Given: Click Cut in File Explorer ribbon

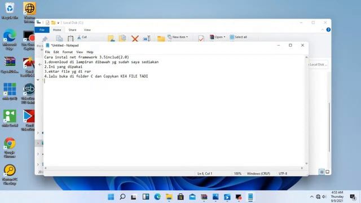Looking at the screenshot, I should coord(82,37).
